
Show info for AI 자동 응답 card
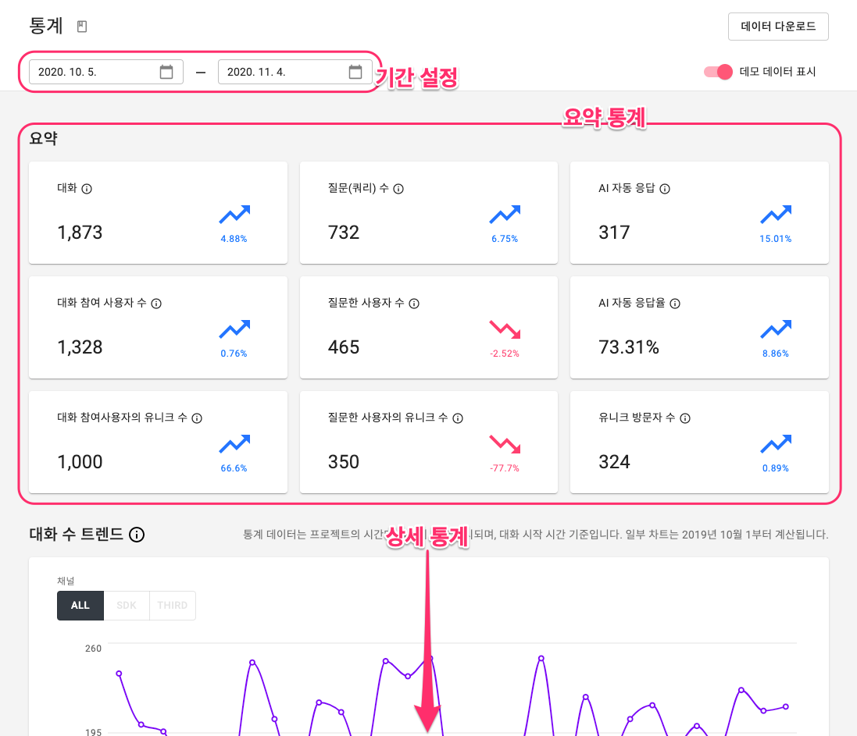pyautogui.click(x=665, y=189)
